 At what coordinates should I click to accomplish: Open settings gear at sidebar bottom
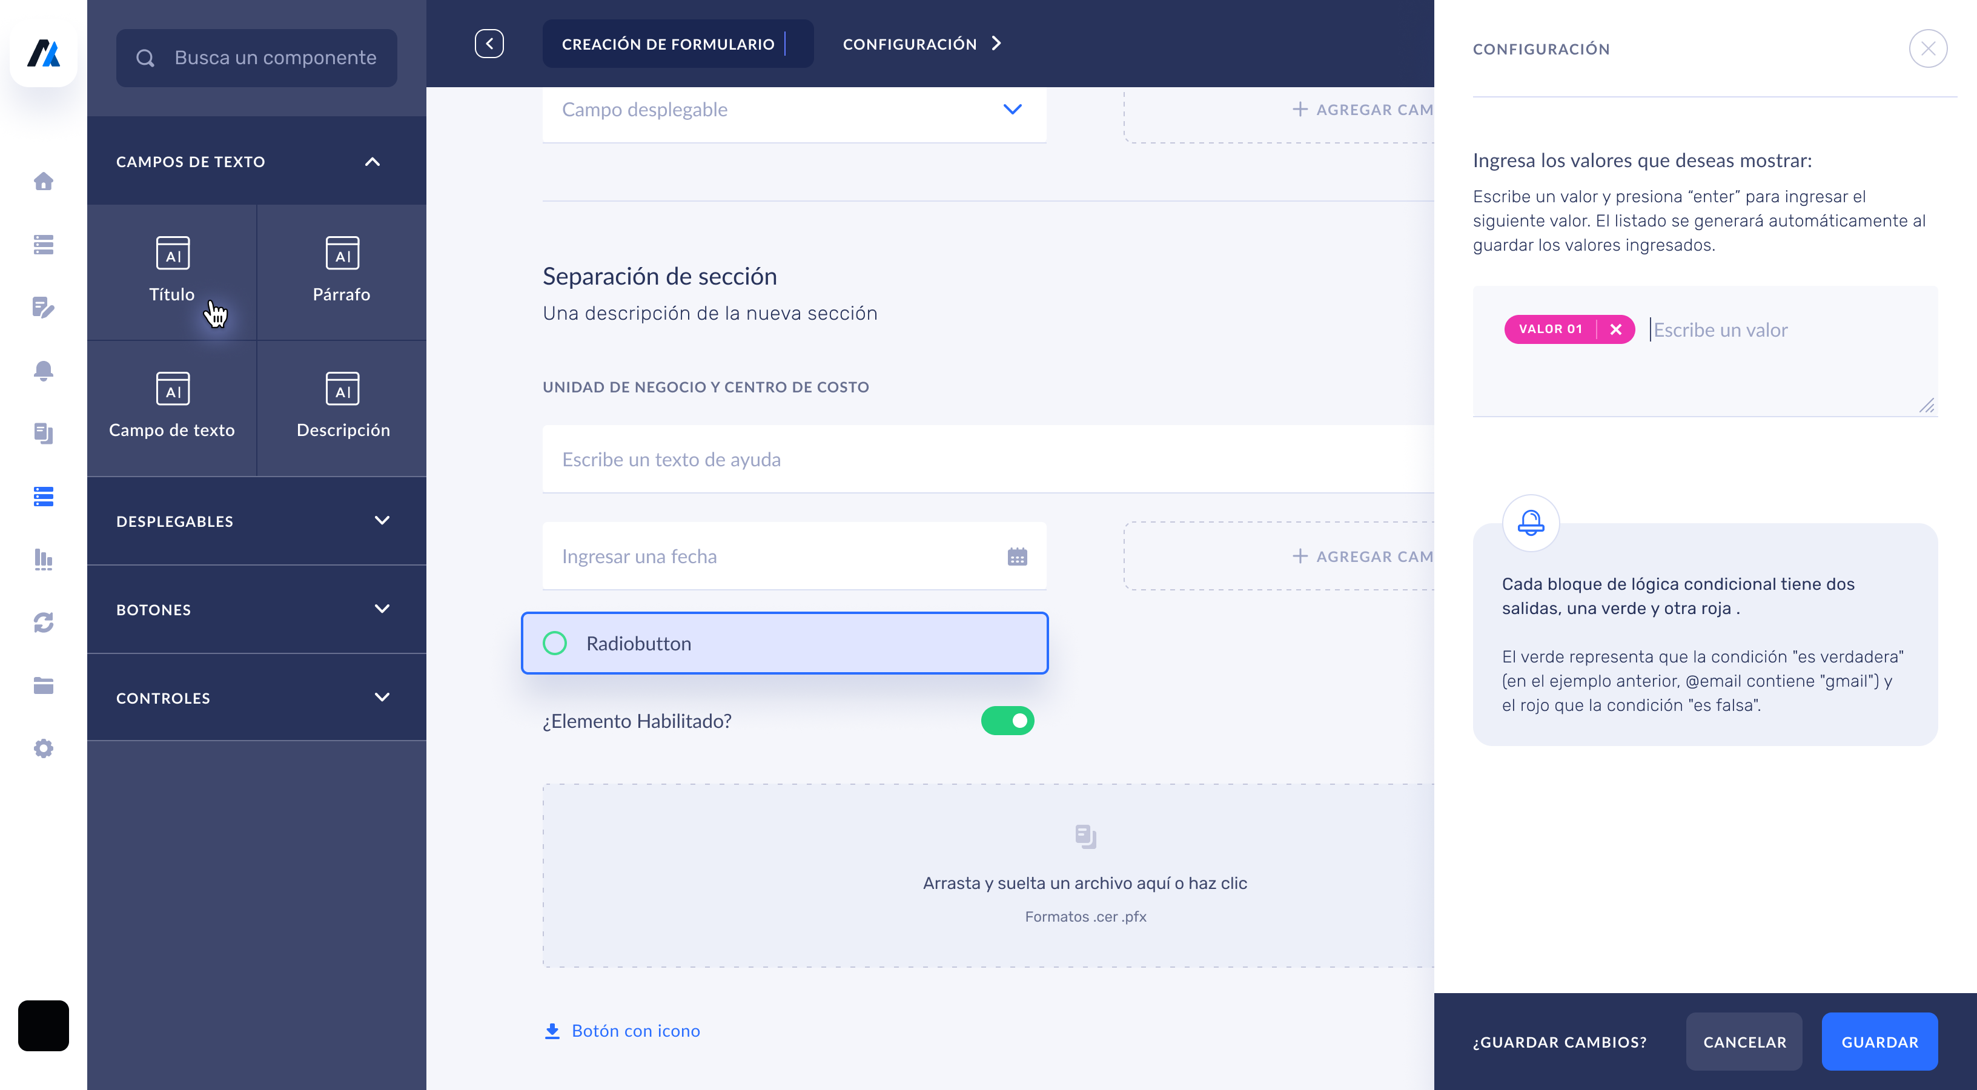pos(44,748)
